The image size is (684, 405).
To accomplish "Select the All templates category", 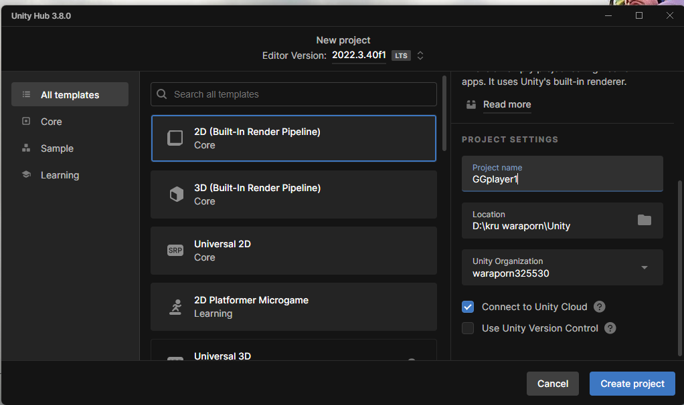I will tap(70, 95).
